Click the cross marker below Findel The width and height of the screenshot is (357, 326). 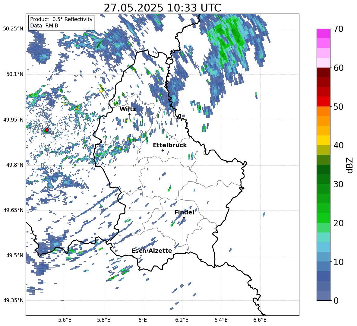tap(184, 218)
